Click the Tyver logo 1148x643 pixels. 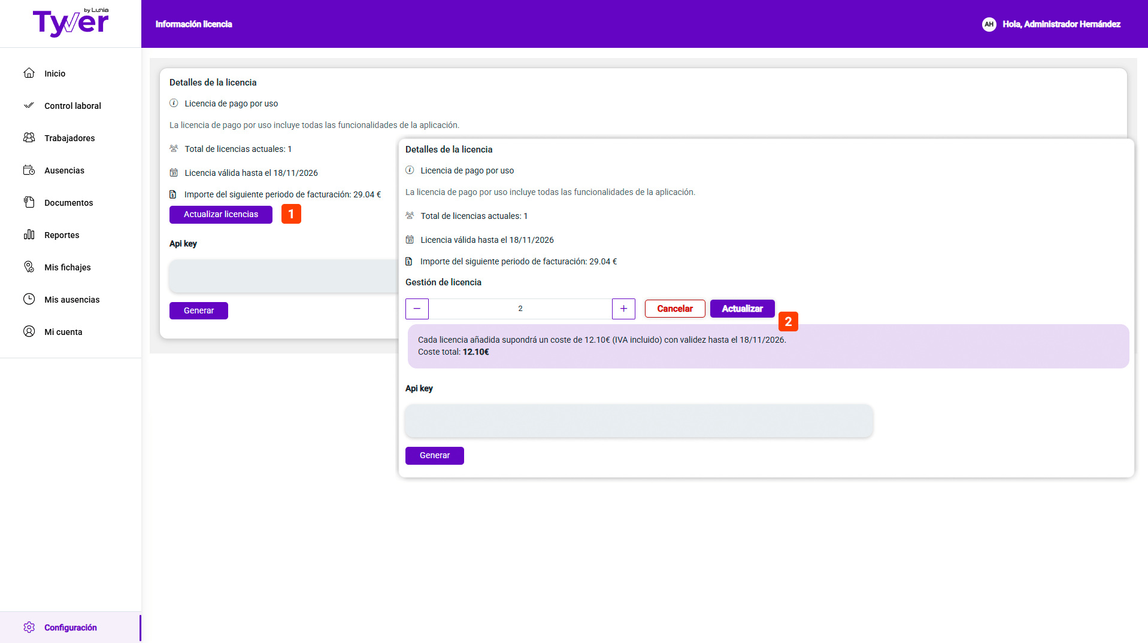71,23
